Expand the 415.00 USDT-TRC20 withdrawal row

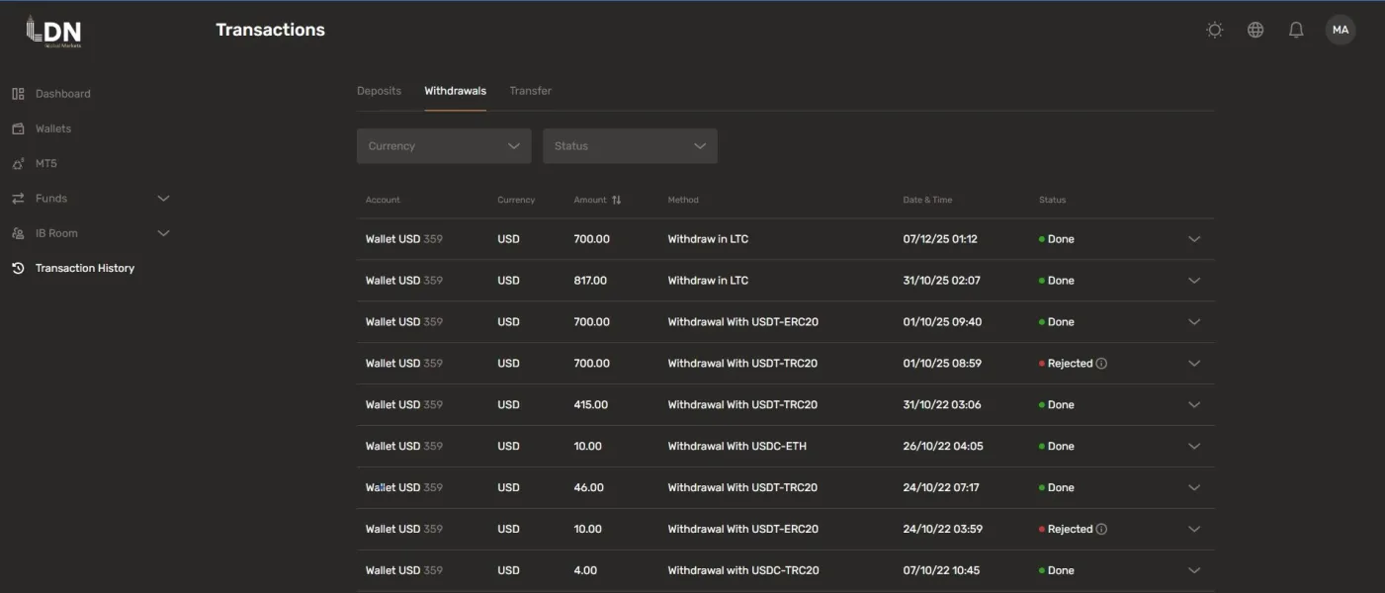tap(1193, 405)
